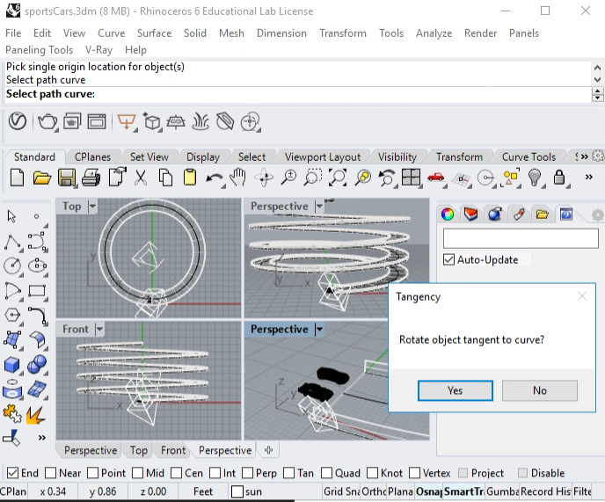
Task: Toggle the End osnap checkbox
Action: pyautogui.click(x=12, y=473)
